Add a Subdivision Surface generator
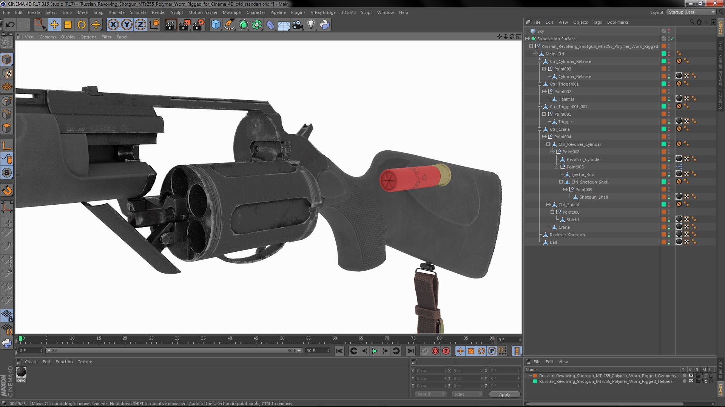The height and width of the screenshot is (407, 725). (243, 25)
